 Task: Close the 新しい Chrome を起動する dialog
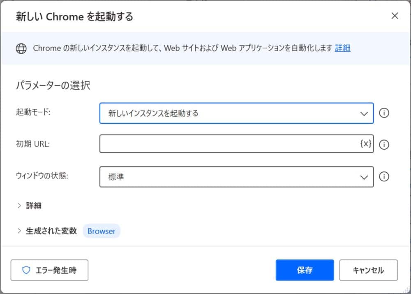click(x=395, y=16)
